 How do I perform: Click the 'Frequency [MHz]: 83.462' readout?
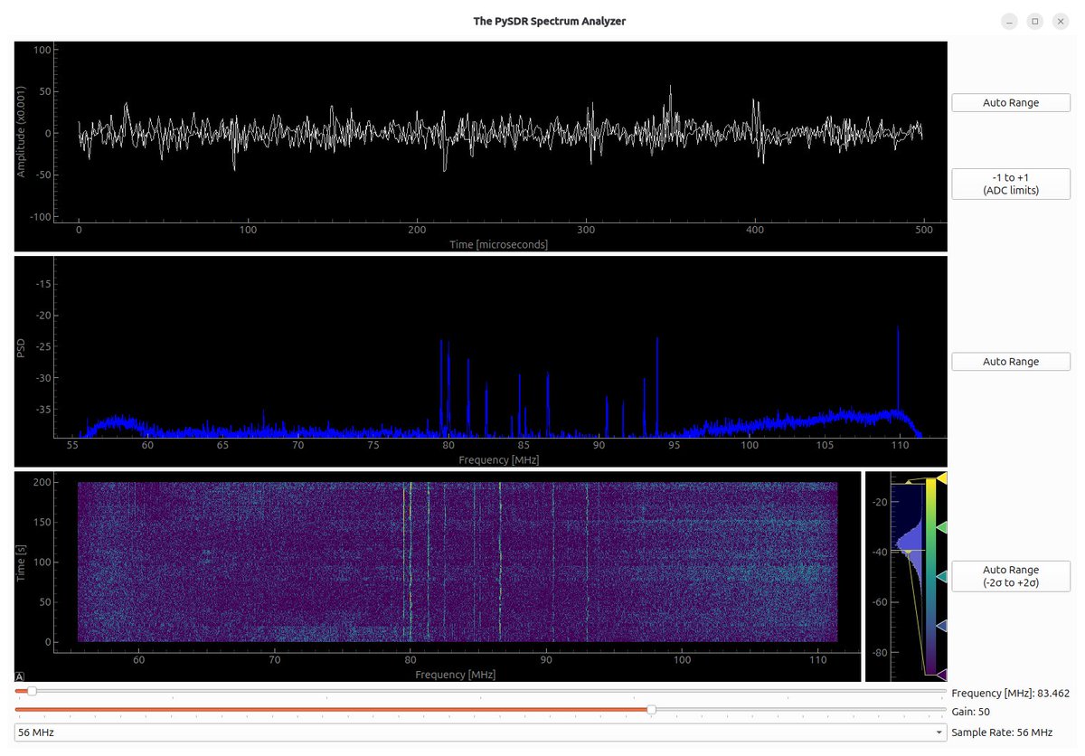pyautogui.click(x=1010, y=694)
